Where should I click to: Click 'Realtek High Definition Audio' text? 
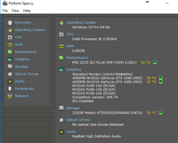click(96, 136)
